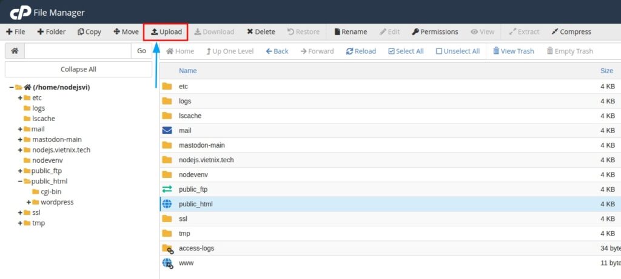Click the Upload toolbar button

click(x=166, y=32)
